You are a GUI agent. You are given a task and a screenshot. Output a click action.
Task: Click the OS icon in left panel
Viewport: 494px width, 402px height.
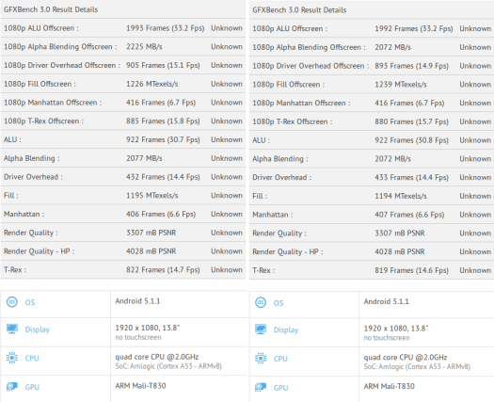(12, 302)
